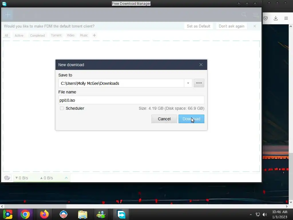Click the Save to path field
This screenshot has height=220, width=293.
click(121, 83)
